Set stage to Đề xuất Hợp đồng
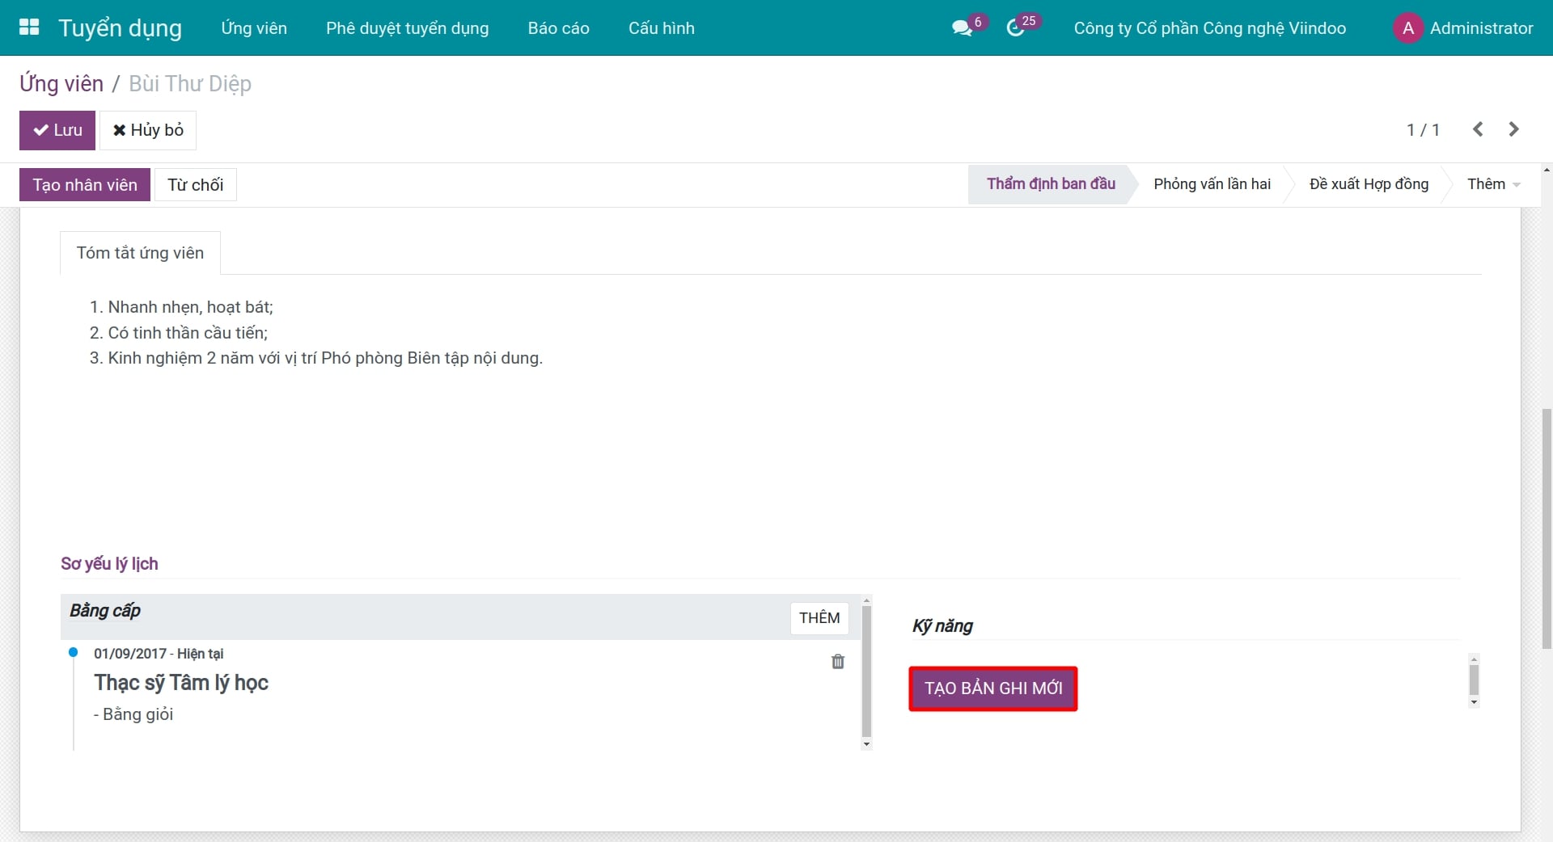1553x842 pixels. (x=1369, y=184)
